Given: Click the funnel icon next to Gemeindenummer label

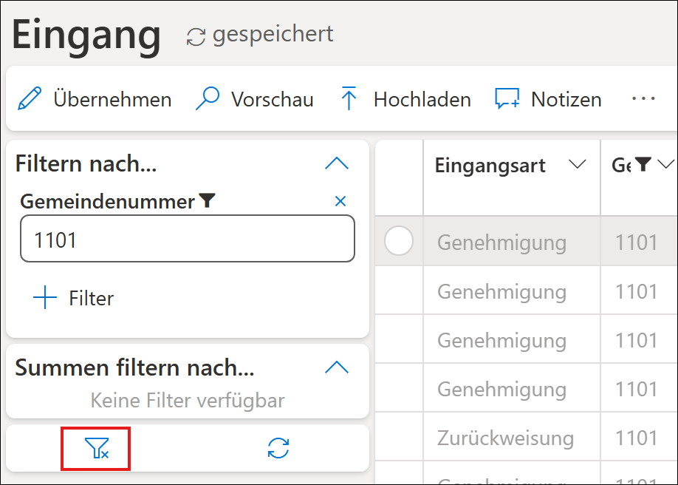Looking at the screenshot, I should [208, 201].
